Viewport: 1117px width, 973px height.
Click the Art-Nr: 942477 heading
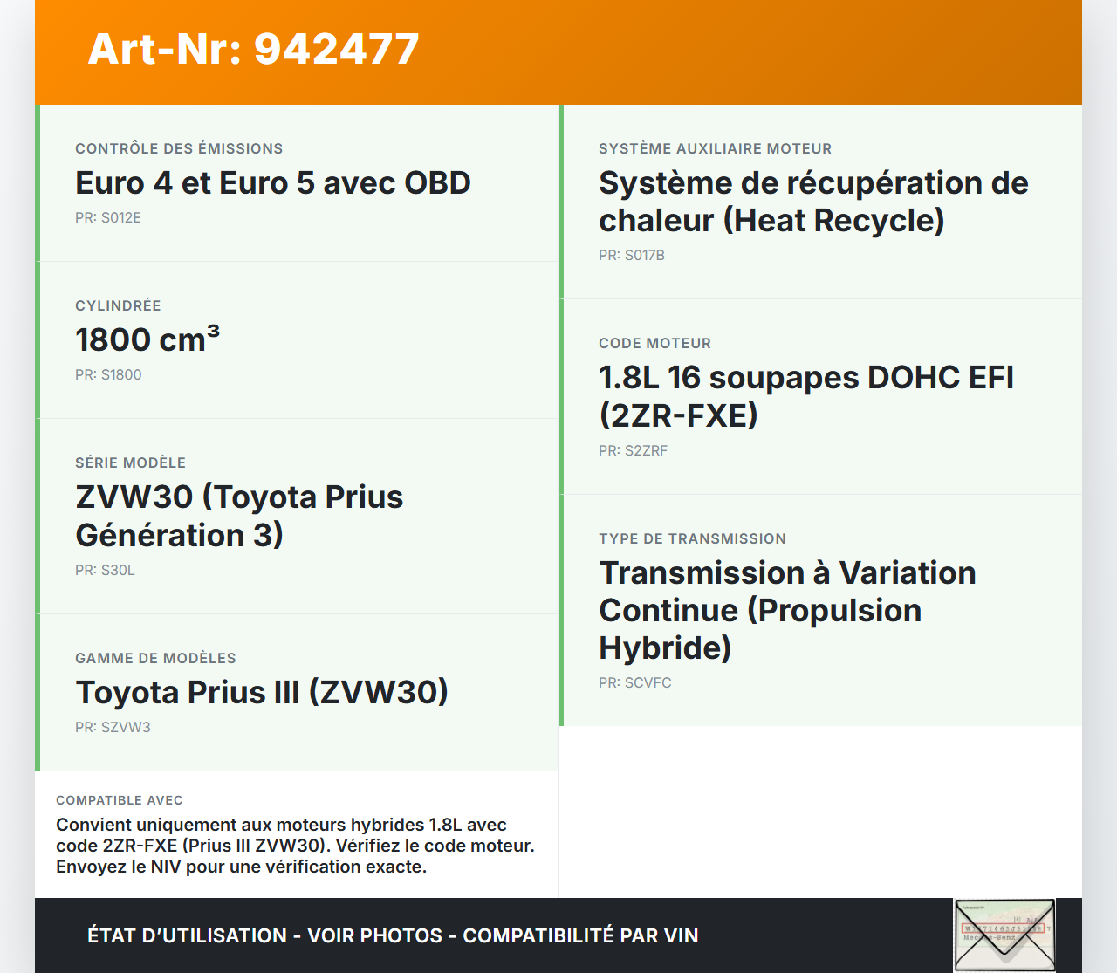tap(253, 49)
